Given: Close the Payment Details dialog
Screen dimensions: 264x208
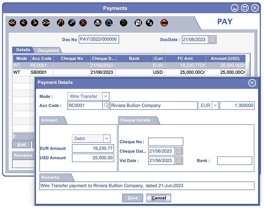Looking at the screenshot, I should 252,83.
